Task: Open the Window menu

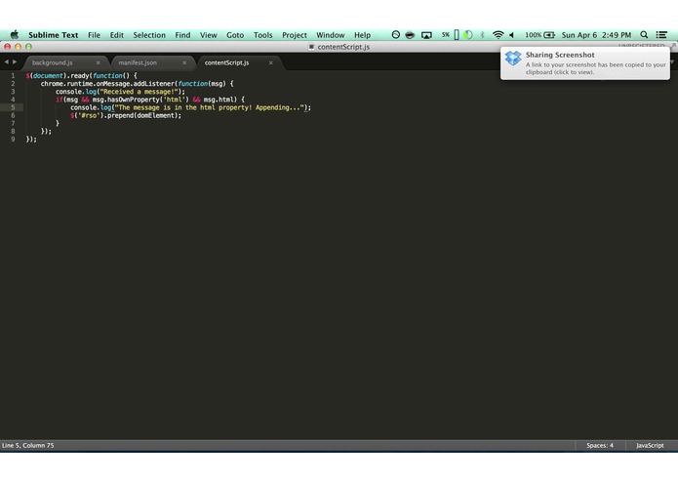Action: pos(331,35)
